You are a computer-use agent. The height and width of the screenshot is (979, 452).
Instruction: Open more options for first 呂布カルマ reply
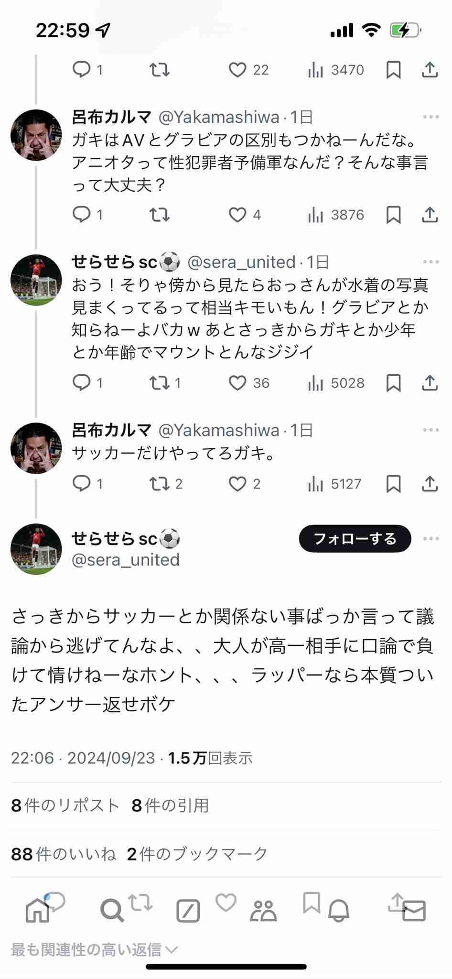click(431, 117)
